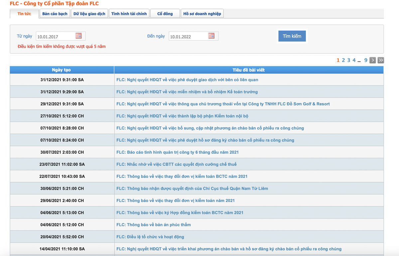The image size is (399, 256).
Task: Open article about miễn nhiệm Kế toán trưởng
Action: 187,92
